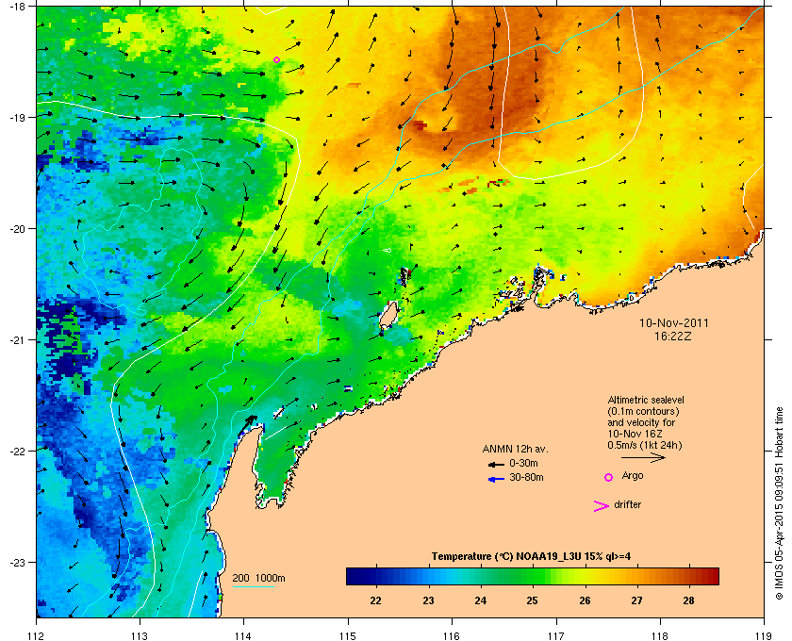792x641 pixels.
Task: Click the date label 10-Nov-2011
Action: [674, 322]
